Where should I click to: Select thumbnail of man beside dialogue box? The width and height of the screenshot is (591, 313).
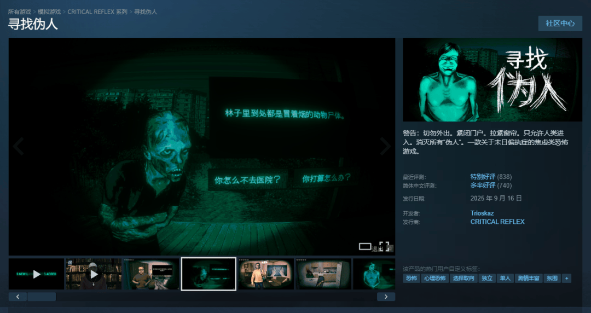pyautogui.click(x=151, y=274)
